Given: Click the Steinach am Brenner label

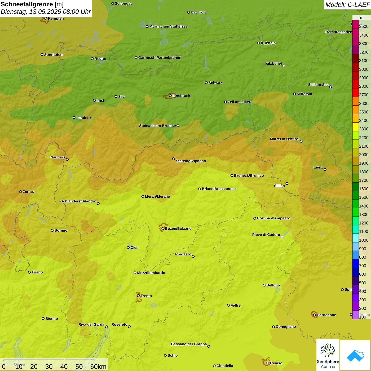Looking at the screenshot, I should (x=158, y=126).
